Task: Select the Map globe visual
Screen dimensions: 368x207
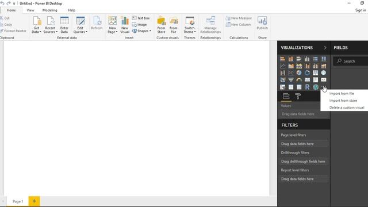Action: coord(324,73)
